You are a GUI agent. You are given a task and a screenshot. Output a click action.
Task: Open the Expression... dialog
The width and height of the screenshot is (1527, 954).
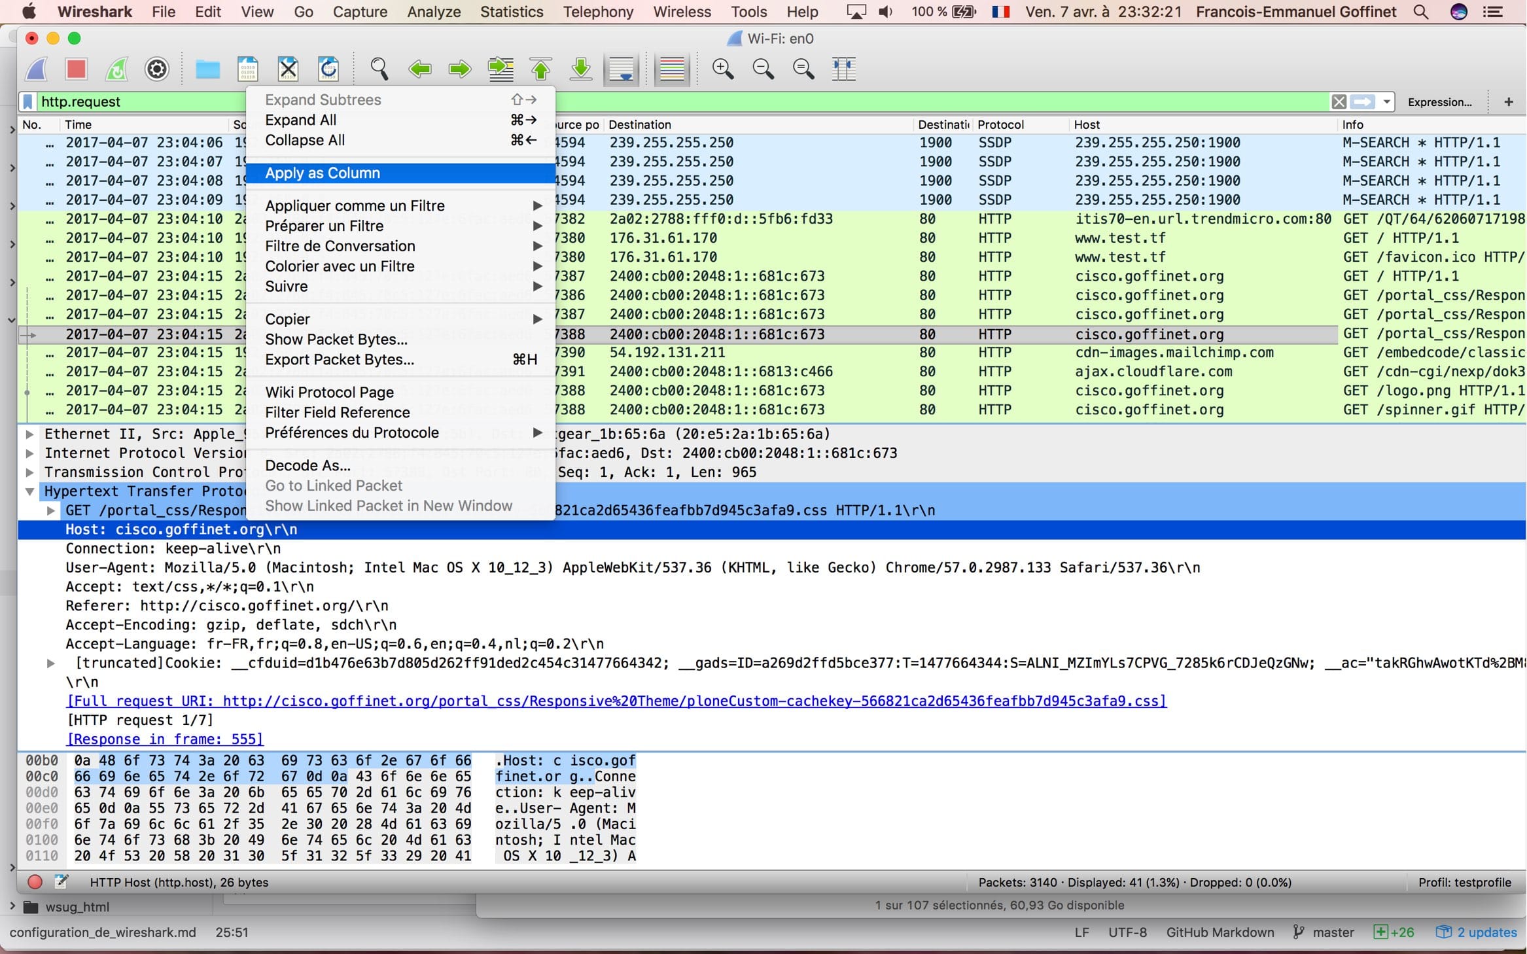1439,102
